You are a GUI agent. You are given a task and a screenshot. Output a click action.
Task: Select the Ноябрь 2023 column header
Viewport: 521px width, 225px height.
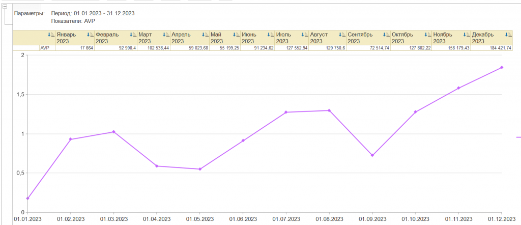[451, 38]
